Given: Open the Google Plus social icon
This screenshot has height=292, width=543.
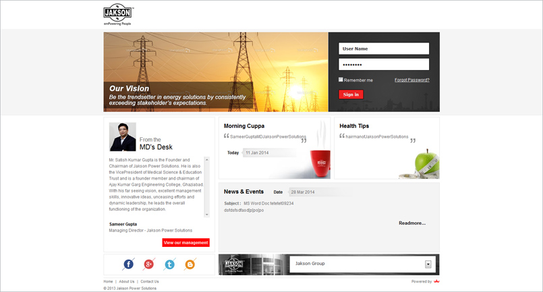Looking at the screenshot, I should tap(148, 264).
